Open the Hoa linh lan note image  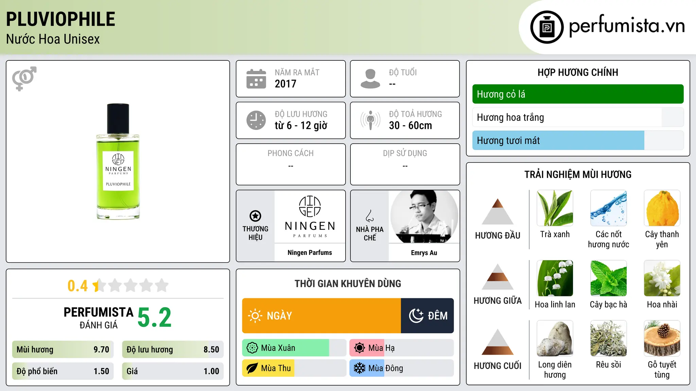pyautogui.click(x=555, y=278)
